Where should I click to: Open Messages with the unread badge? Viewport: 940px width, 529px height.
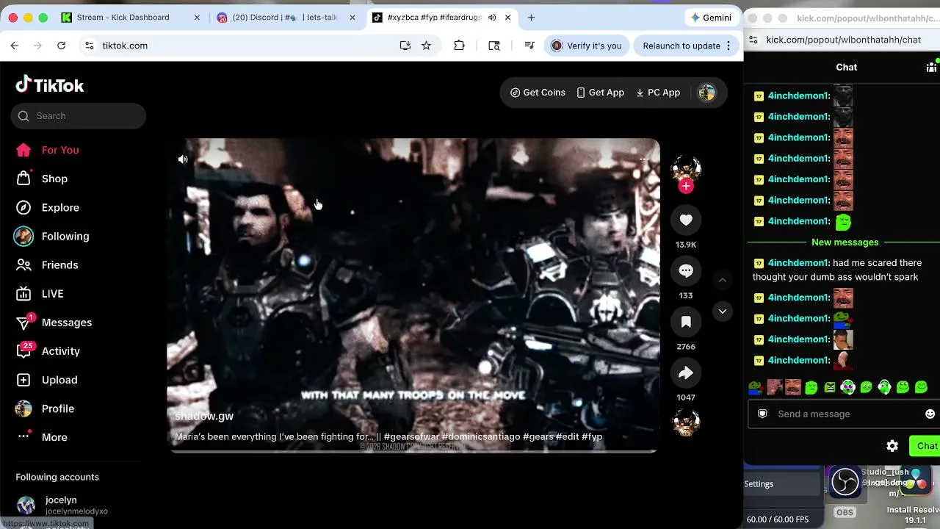[54, 323]
